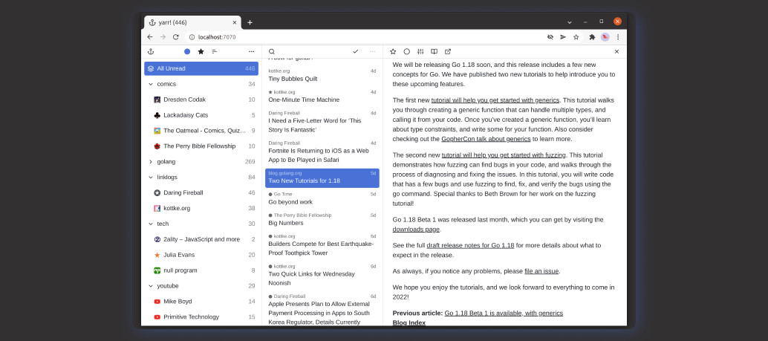Open the tab search dropdown arrow
The height and width of the screenshot is (341, 768).
pyautogui.click(x=569, y=22)
